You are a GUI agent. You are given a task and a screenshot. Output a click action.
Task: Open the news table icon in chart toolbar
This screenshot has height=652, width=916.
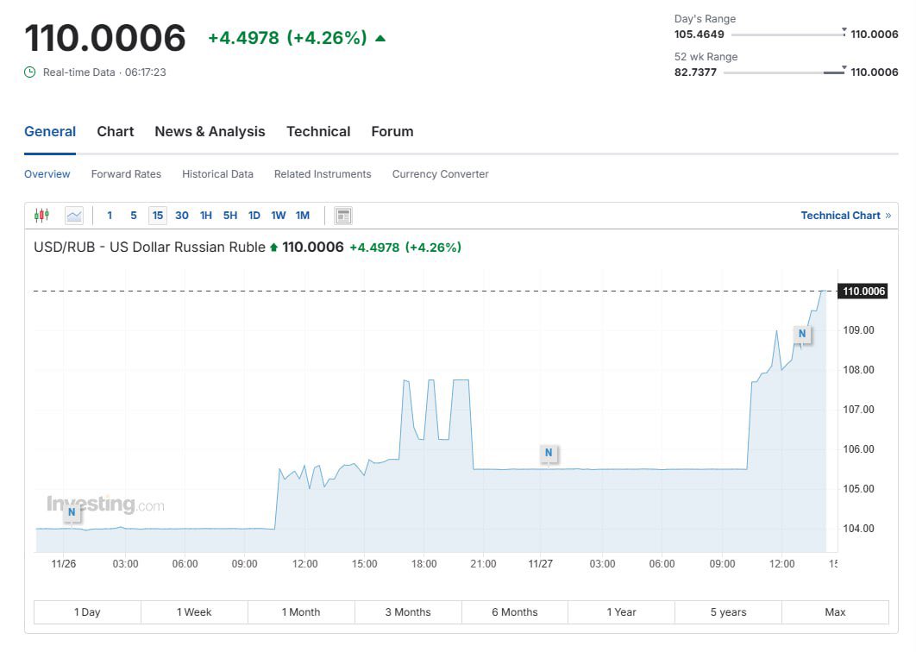tap(343, 216)
